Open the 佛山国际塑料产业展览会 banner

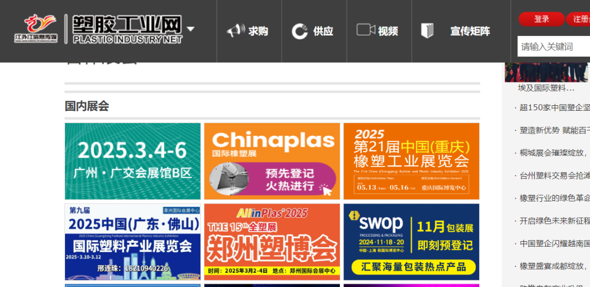point(133,242)
